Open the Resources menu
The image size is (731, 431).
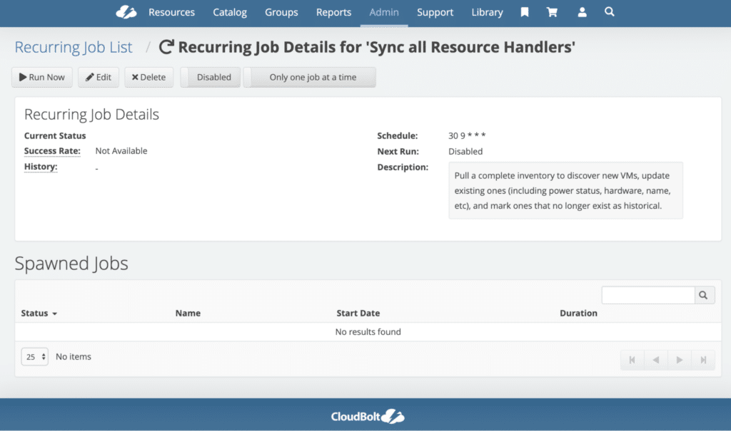click(x=171, y=12)
